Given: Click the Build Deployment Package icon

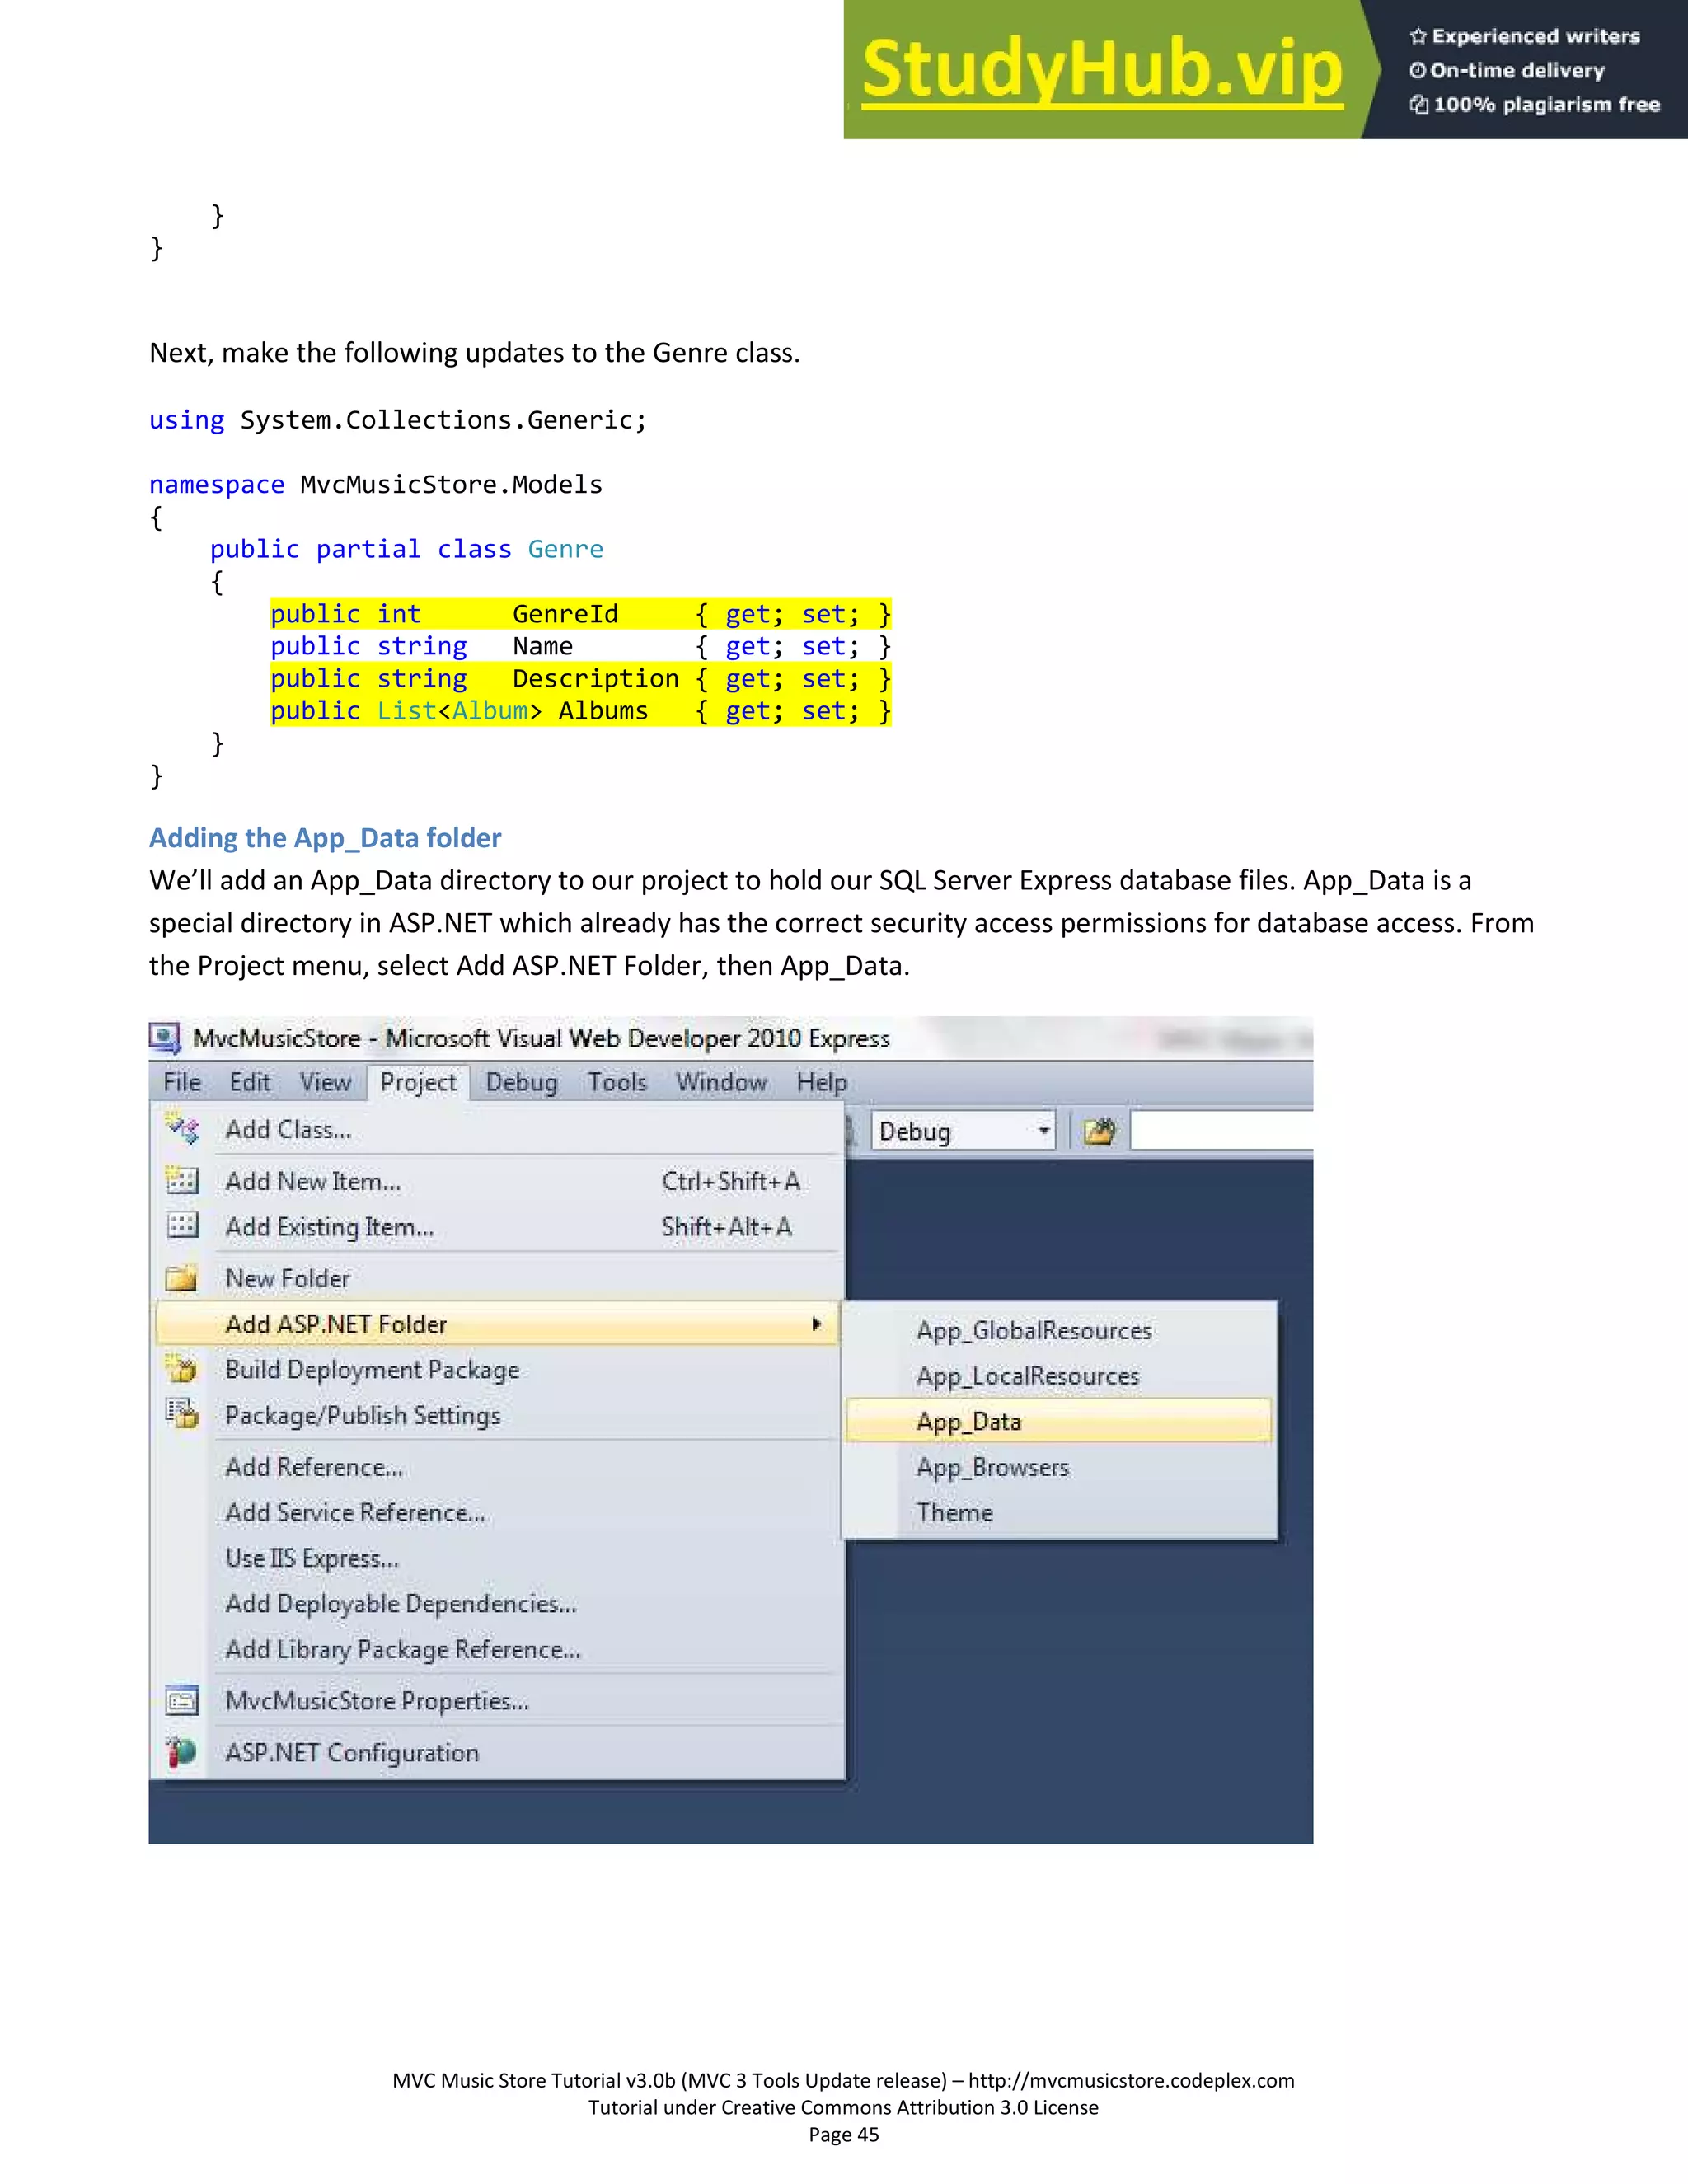Looking at the screenshot, I should (182, 1369).
